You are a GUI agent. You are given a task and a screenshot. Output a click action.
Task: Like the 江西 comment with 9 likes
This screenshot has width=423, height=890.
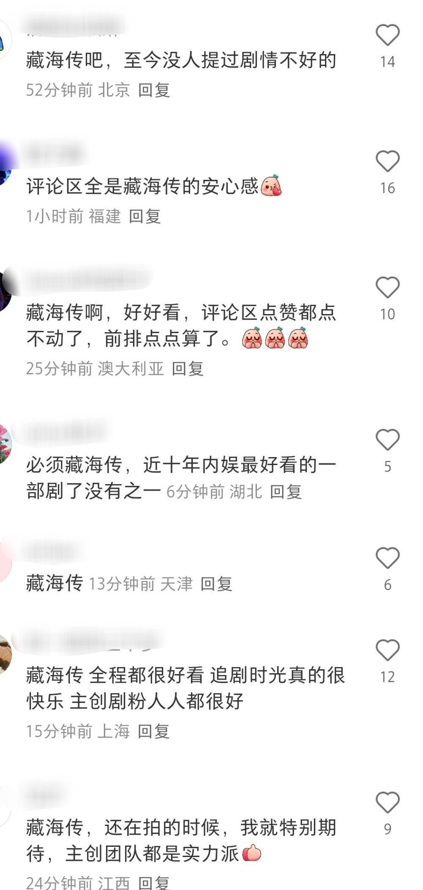coord(388,803)
